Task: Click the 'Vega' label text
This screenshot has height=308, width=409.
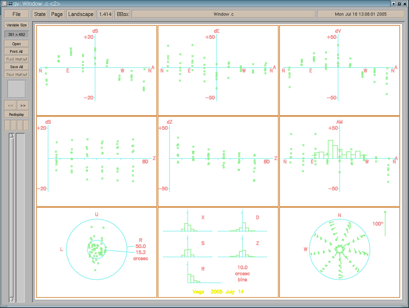Action: pyautogui.click(x=198, y=292)
